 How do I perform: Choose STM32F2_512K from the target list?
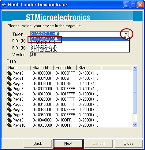44,50
